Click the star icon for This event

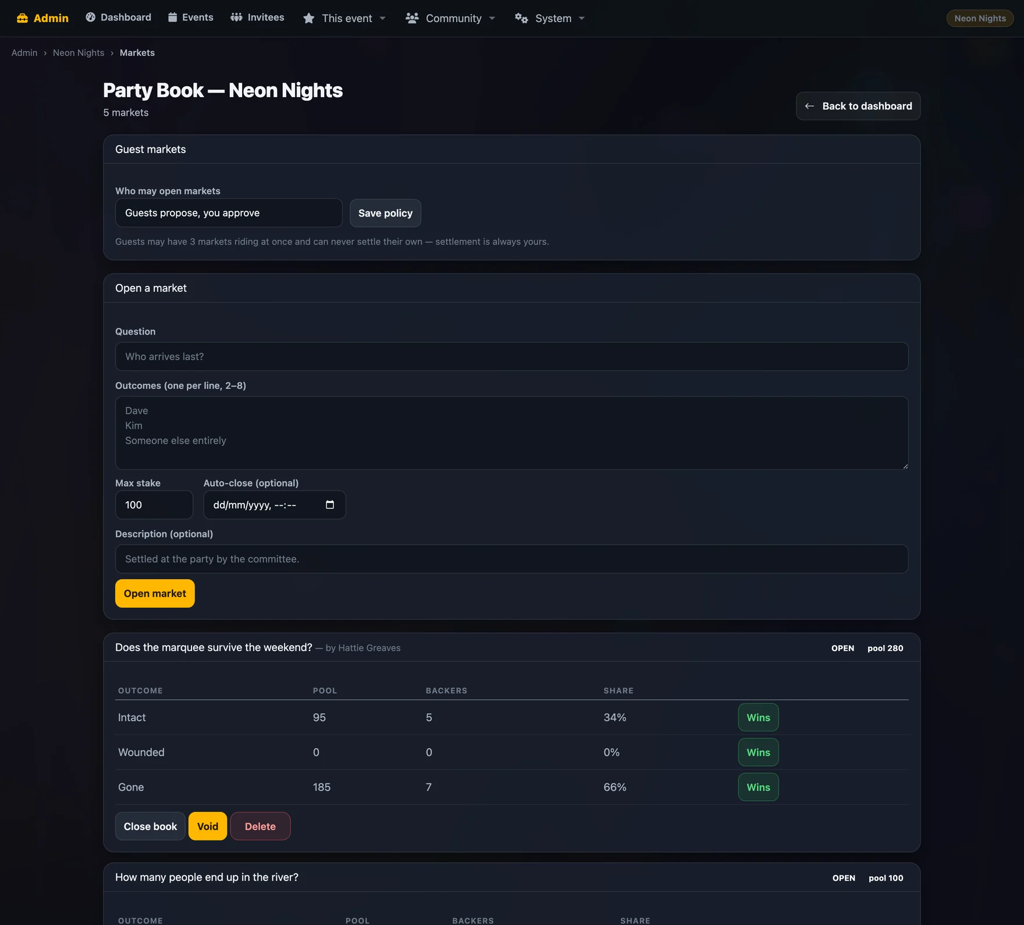click(309, 19)
